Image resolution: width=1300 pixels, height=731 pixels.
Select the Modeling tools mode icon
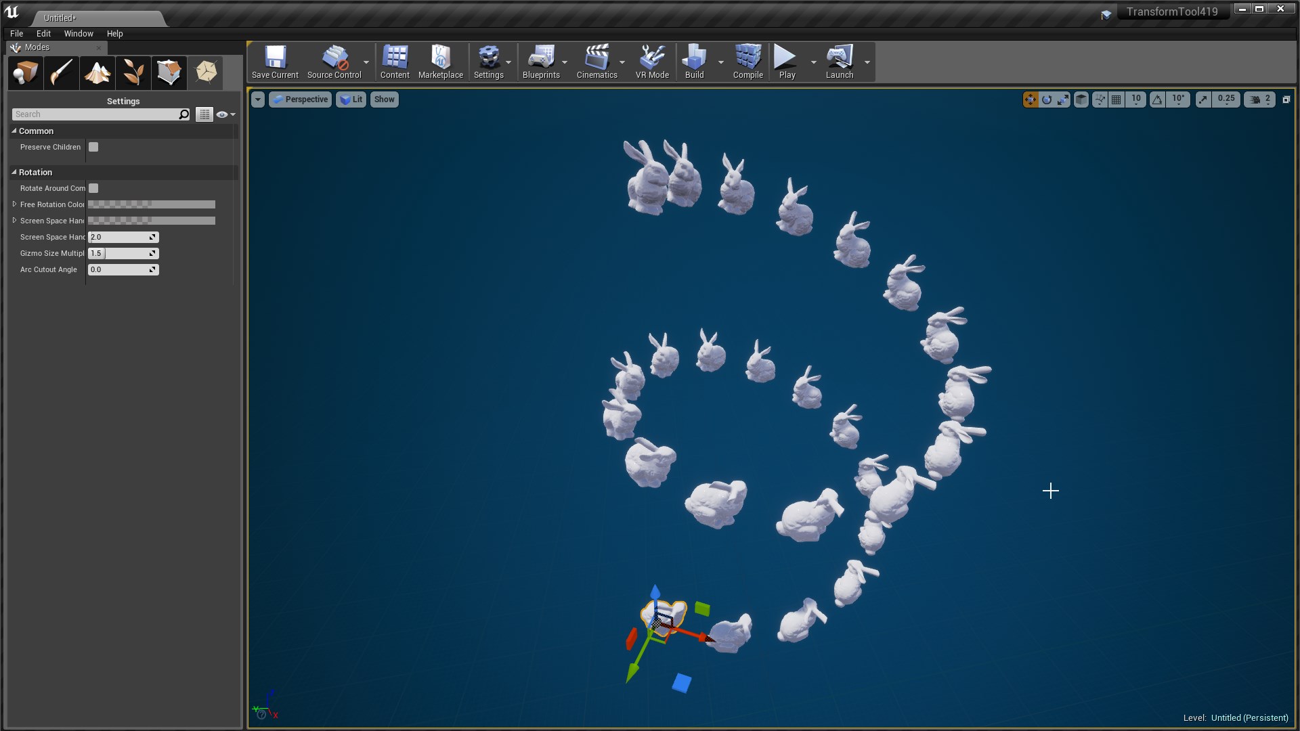click(x=206, y=72)
